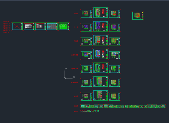
Task: Select the first small detail sheet in the bottom row
Action: tap(82, 111)
